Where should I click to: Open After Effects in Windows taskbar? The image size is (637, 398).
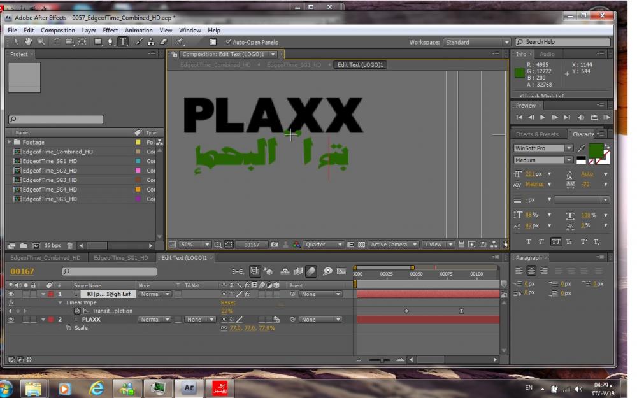[x=189, y=388]
